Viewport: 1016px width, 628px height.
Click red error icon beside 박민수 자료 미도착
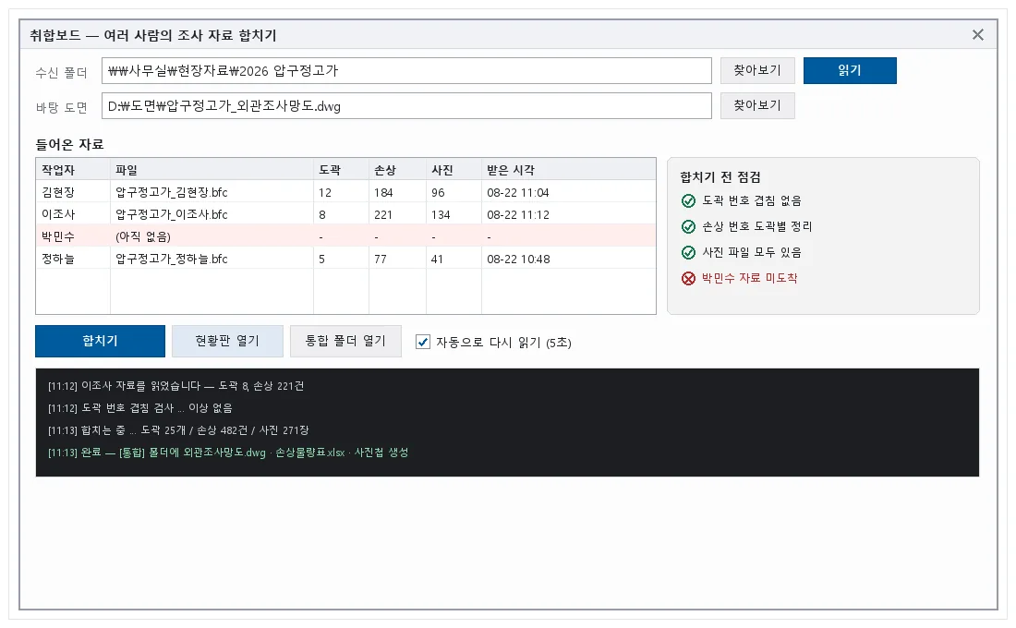688,279
